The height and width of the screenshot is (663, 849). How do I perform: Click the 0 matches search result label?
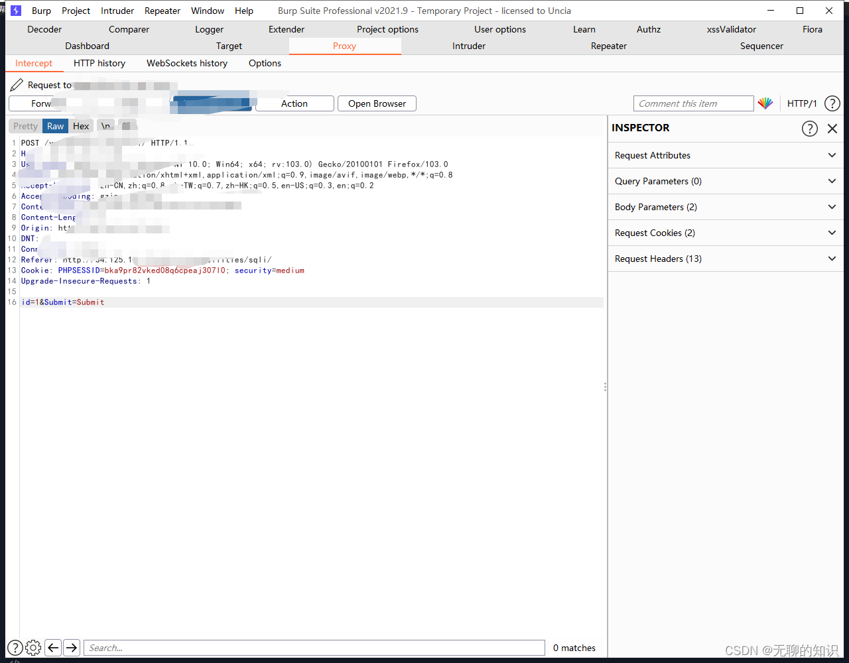(x=574, y=648)
